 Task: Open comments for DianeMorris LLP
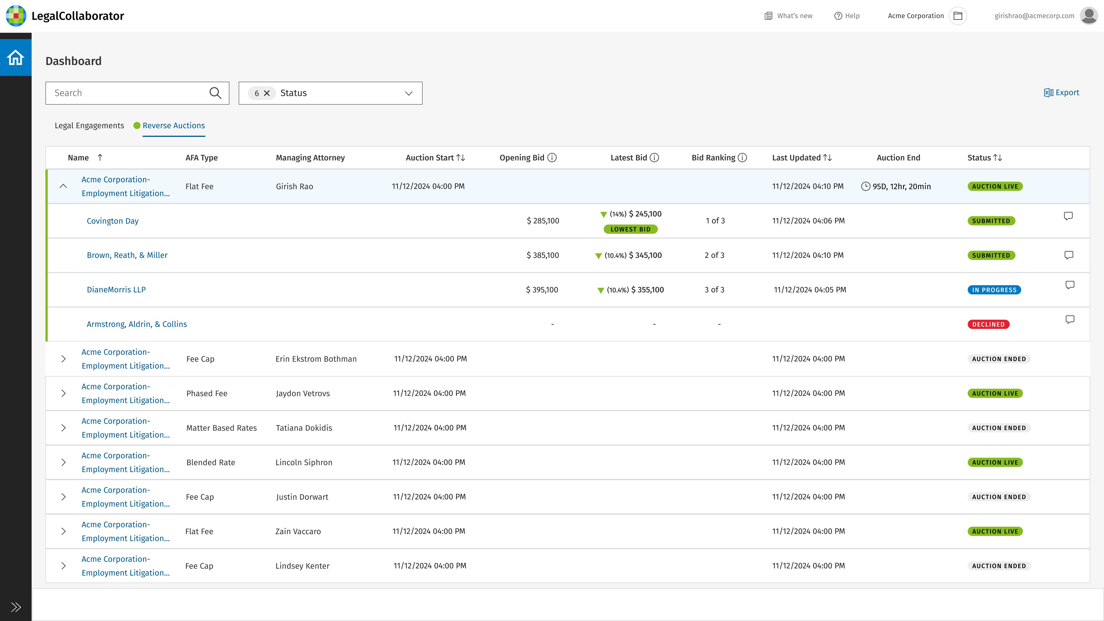pyautogui.click(x=1070, y=285)
